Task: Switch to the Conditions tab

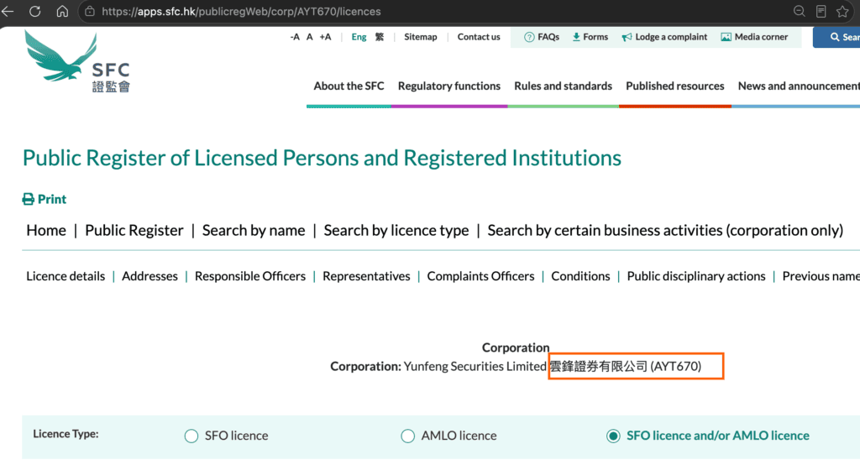Action: pyautogui.click(x=580, y=276)
